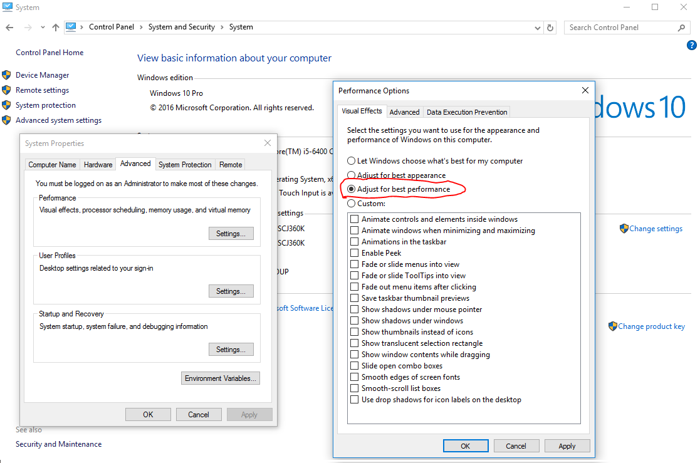Click the System window title icon
The height and width of the screenshot is (463, 700).
tap(7, 7)
